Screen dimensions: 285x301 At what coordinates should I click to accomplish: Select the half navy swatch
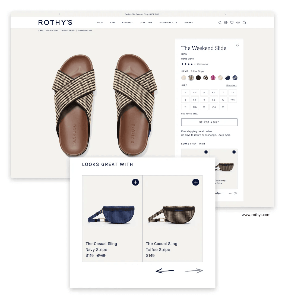[x=227, y=78]
